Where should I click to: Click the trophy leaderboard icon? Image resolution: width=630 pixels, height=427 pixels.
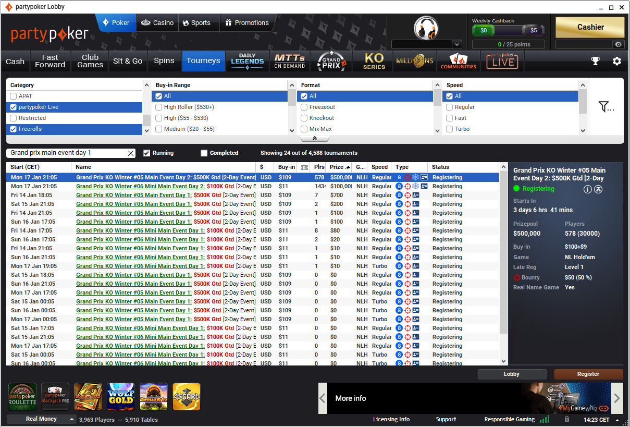595,61
